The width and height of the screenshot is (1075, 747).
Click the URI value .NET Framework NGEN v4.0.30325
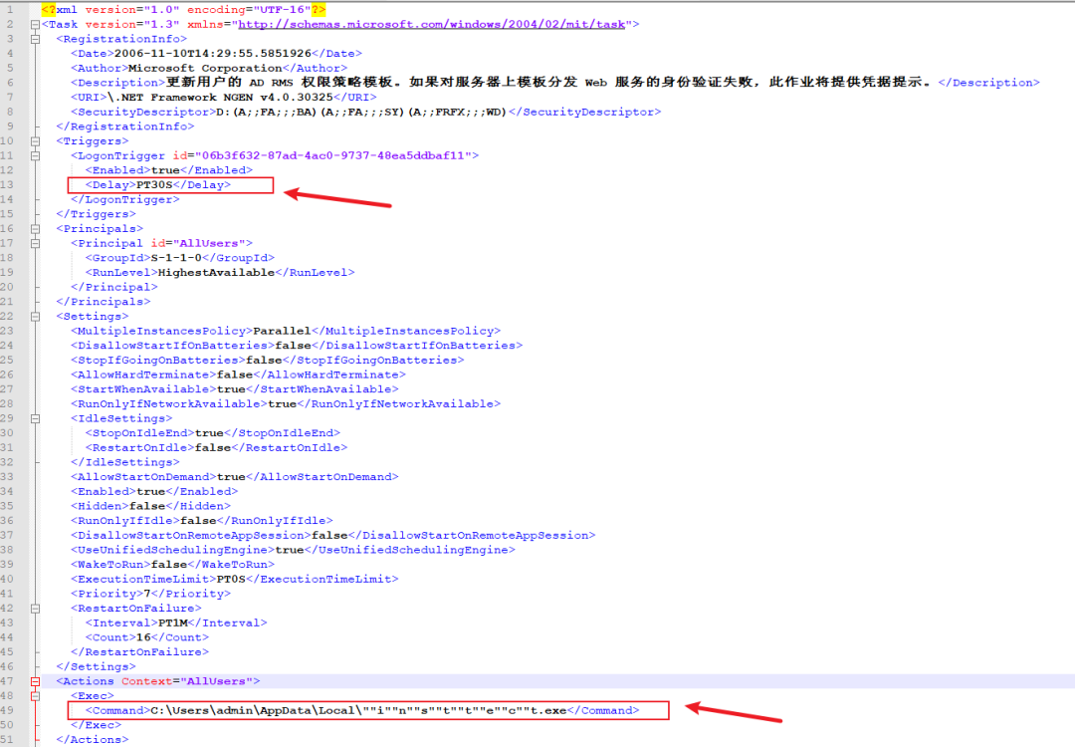pos(220,98)
